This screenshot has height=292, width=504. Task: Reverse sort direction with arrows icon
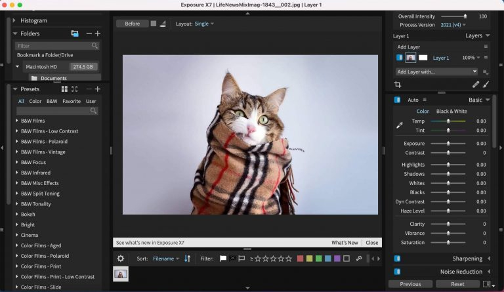[188, 259]
